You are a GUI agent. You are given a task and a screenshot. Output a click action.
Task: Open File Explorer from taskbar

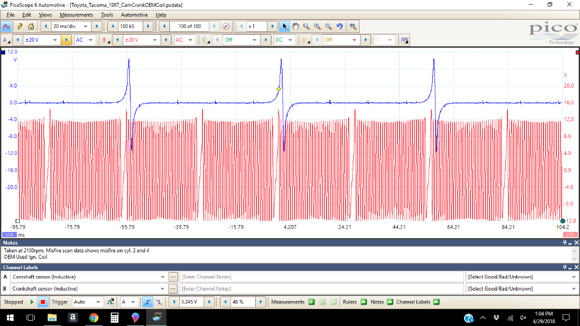tap(52, 317)
